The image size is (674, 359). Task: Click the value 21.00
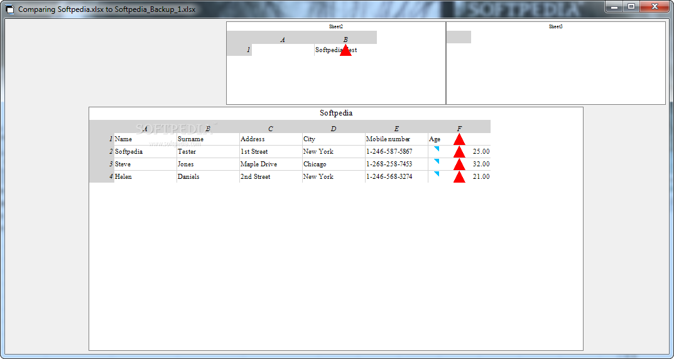[x=481, y=176]
